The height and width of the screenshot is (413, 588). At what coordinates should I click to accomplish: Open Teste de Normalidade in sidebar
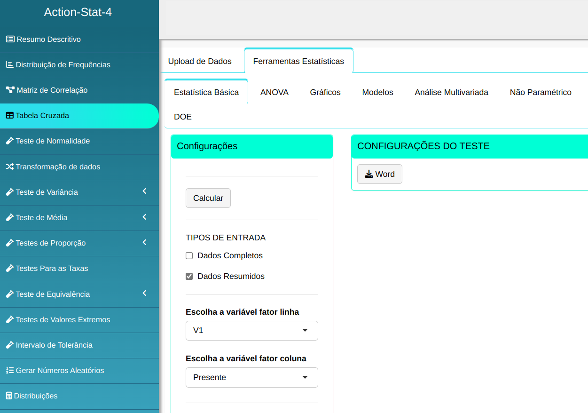click(53, 141)
